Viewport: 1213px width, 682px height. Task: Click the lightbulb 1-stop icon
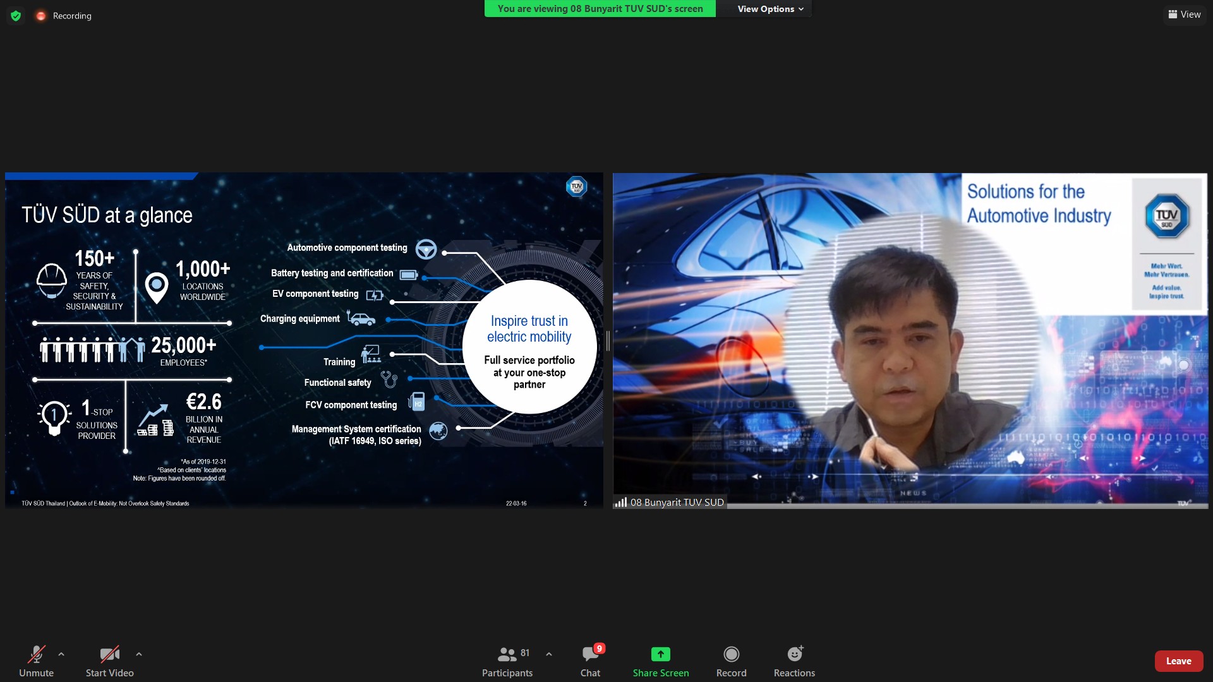click(54, 417)
